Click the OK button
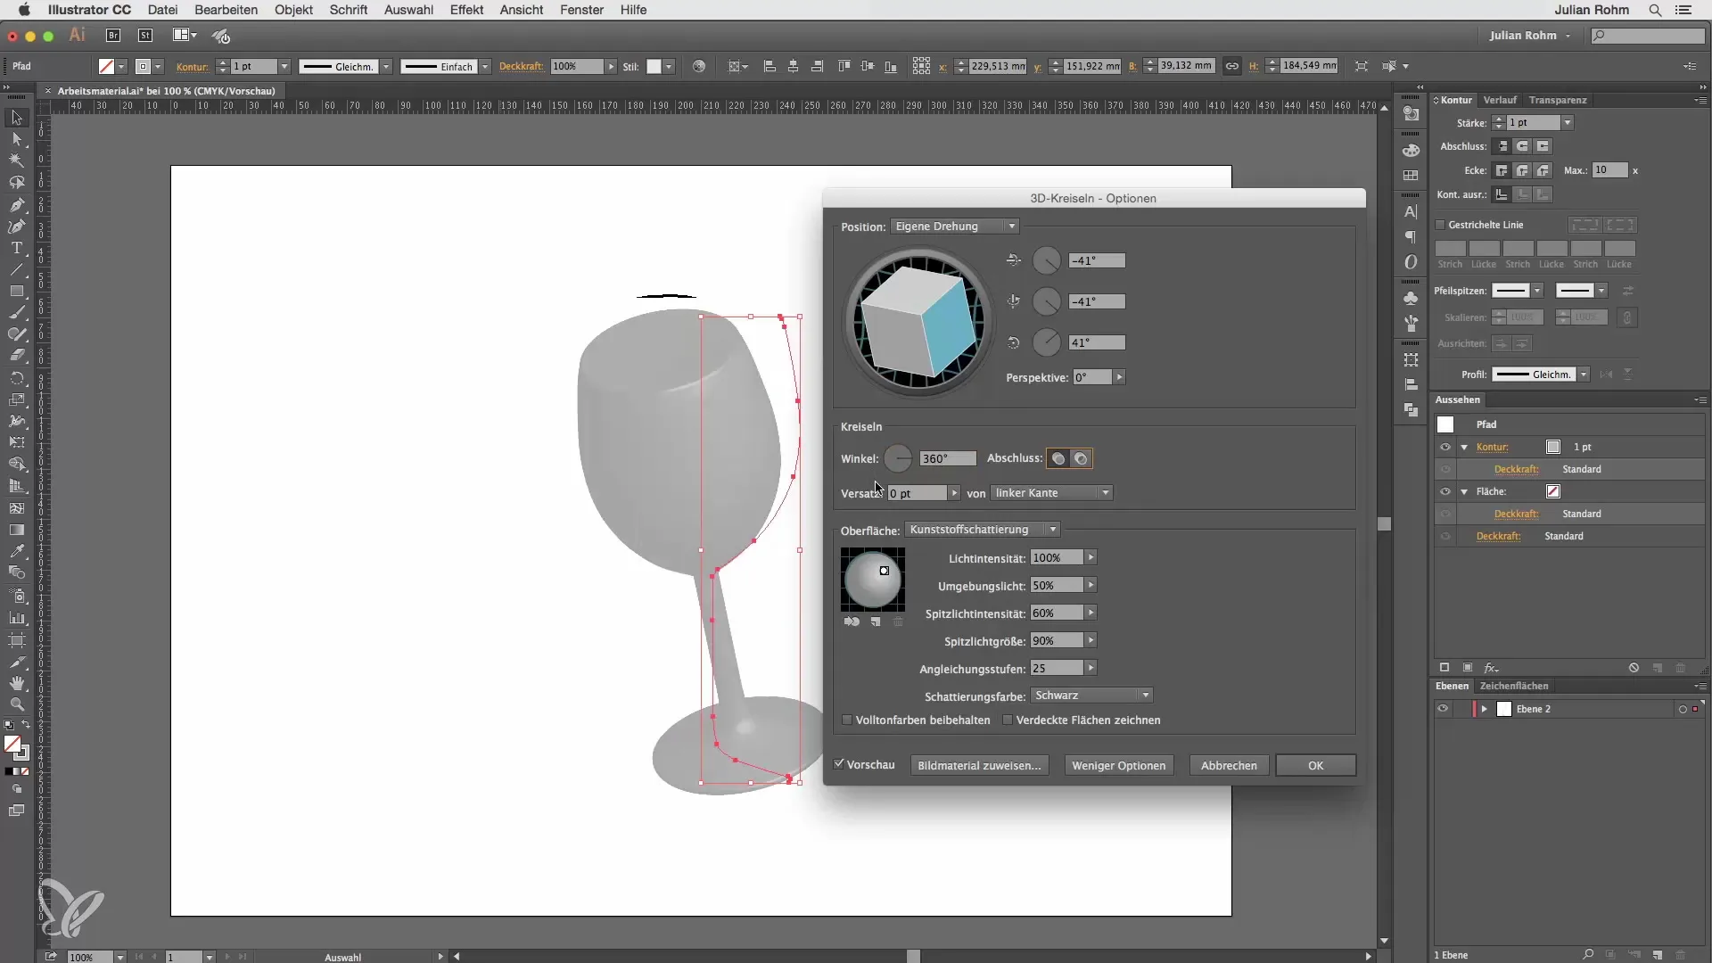Image resolution: width=1712 pixels, height=963 pixels. click(x=1315, y=765)
